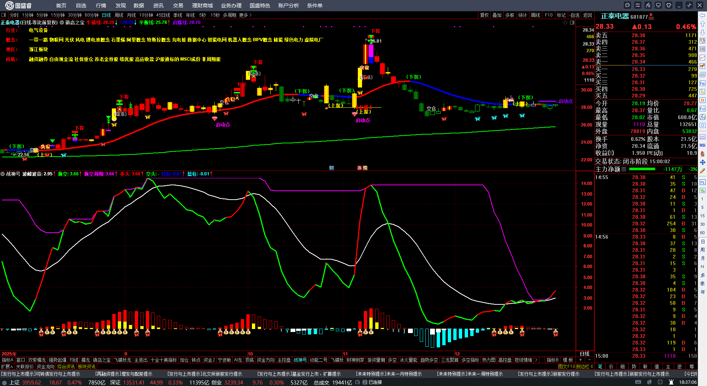Toggle 多股 multi-stock view
The height and width of the screenshot is (386, 707).
point(510,15)
